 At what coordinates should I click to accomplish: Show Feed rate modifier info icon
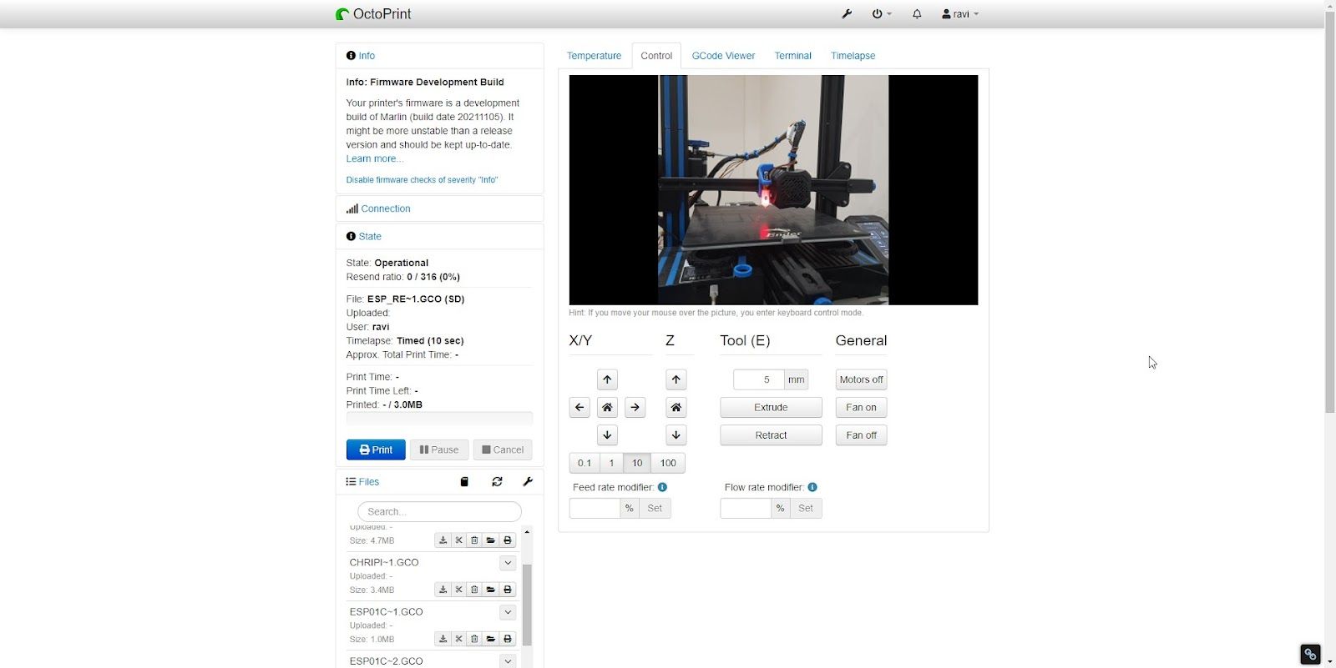[662, 487]
